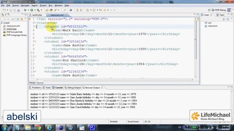234x131 pixels.
Task: Open Internet Explorer from the taskbar
Action: coord(49,128)
